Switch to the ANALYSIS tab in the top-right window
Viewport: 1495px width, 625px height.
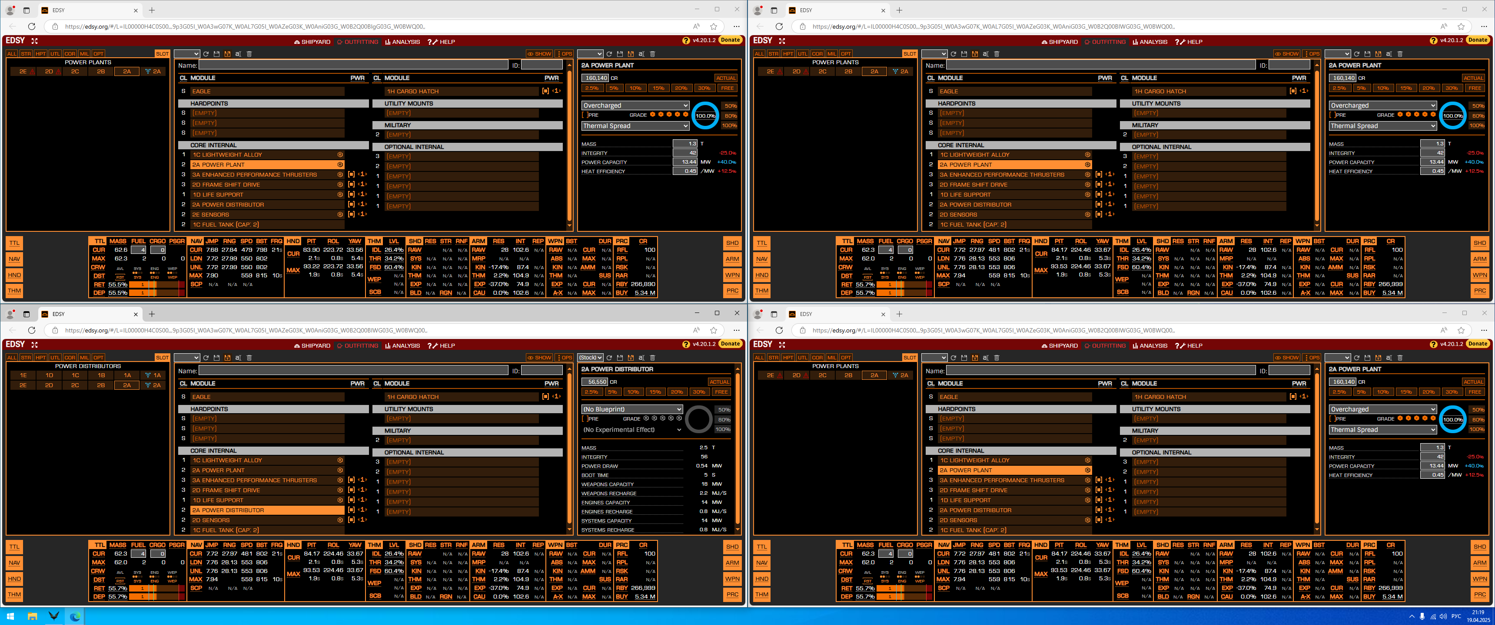(x=1149, y=42)
